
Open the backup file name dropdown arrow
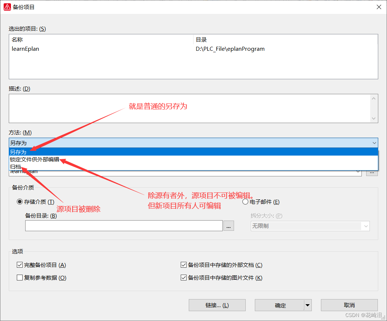tap(358, 172)
